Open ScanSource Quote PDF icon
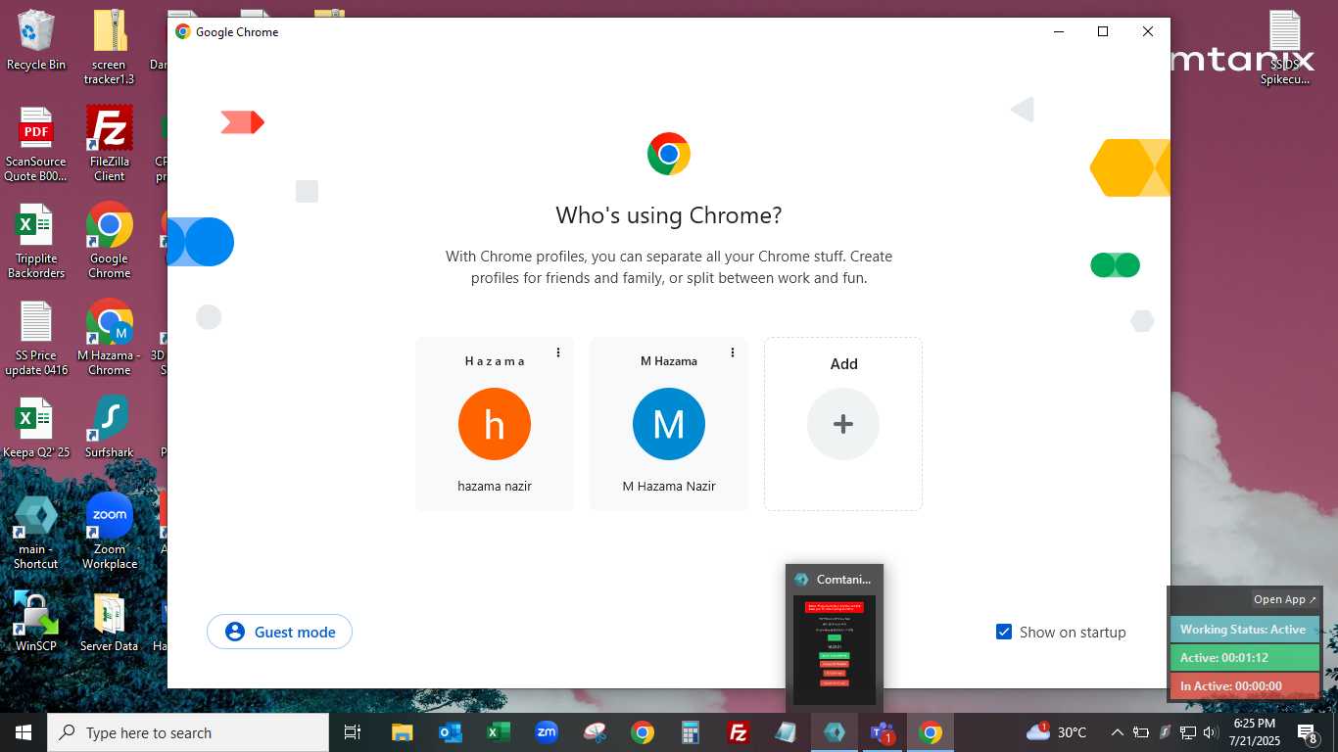Image resolution: width=1338 pixels, height=752 pixels. tap(36, 144)
